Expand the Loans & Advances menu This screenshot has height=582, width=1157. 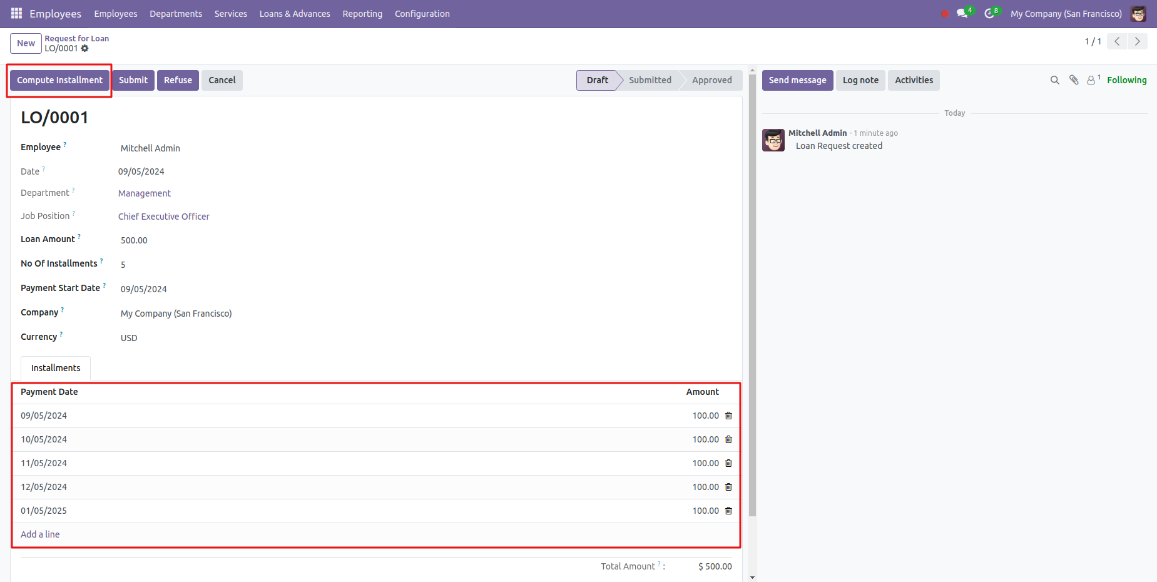click(295, 14)
